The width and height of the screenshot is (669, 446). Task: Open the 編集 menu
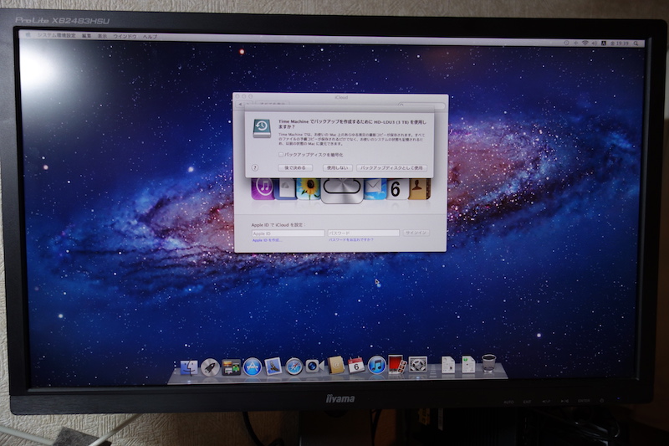pos(87,36)
